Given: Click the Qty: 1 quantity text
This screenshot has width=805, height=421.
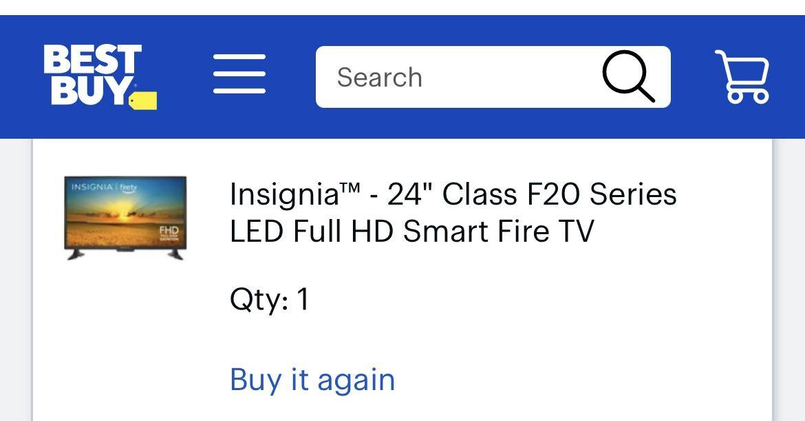Looking at the screenshot, I should [x=270, y=299].
